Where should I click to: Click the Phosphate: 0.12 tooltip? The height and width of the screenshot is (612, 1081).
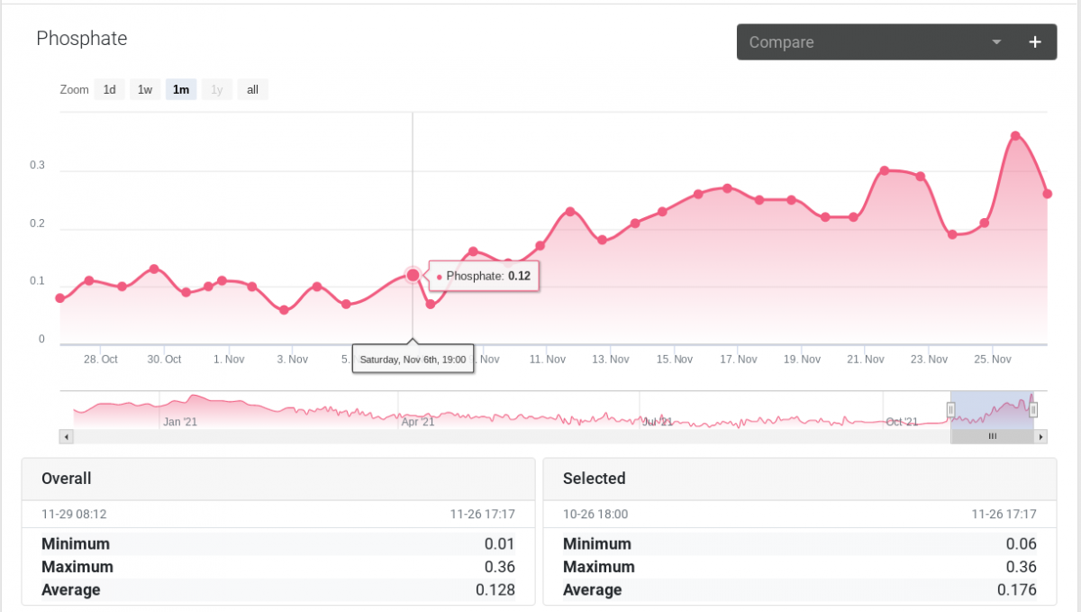485,276
